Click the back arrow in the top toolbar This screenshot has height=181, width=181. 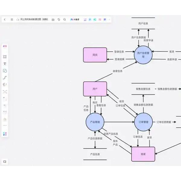click(5, 20)
